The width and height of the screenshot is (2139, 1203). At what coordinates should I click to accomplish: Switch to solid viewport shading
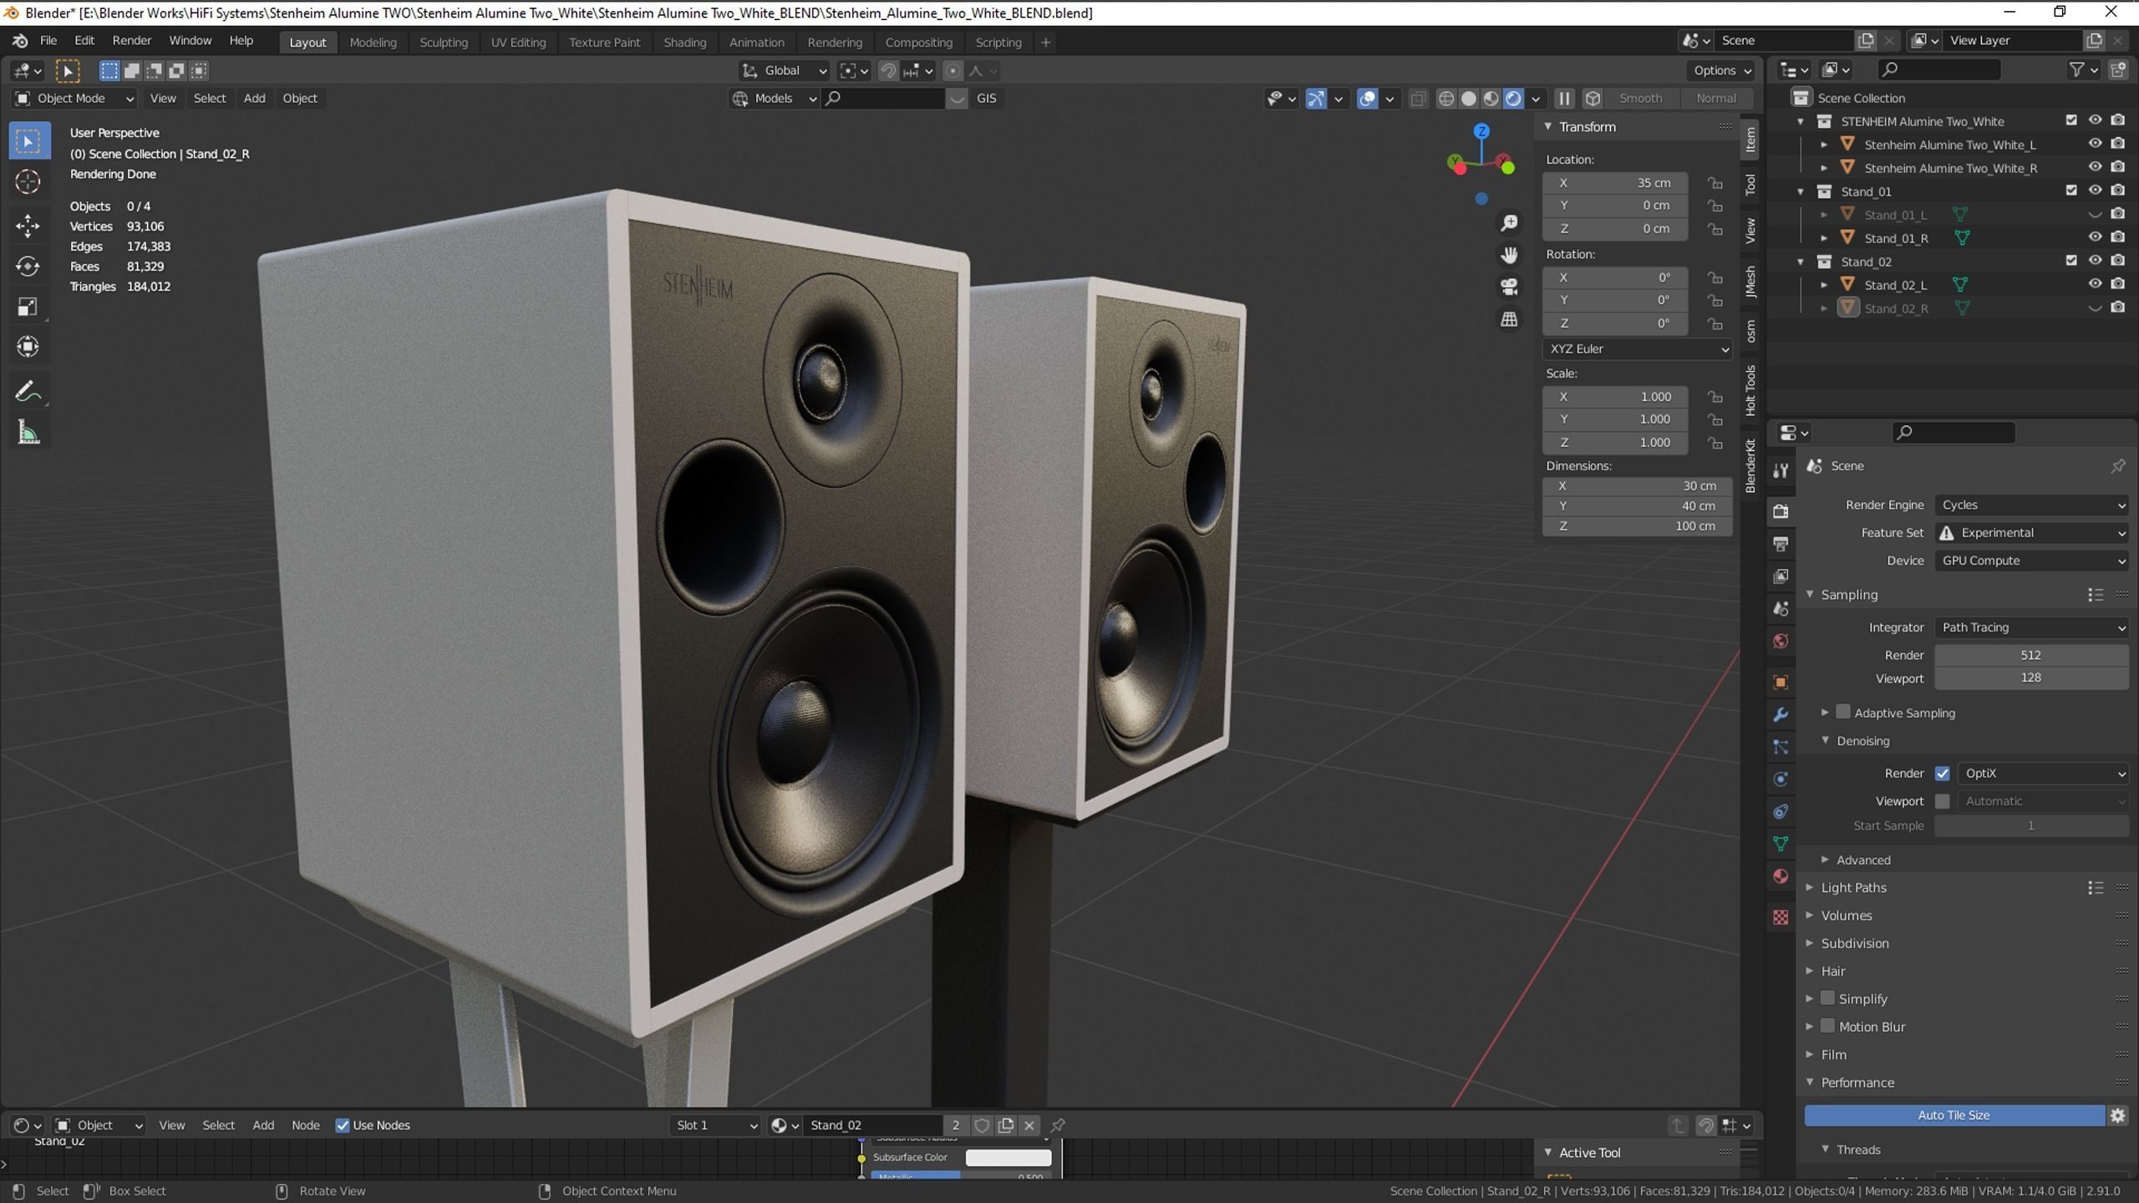click(x=1468, y=99)
